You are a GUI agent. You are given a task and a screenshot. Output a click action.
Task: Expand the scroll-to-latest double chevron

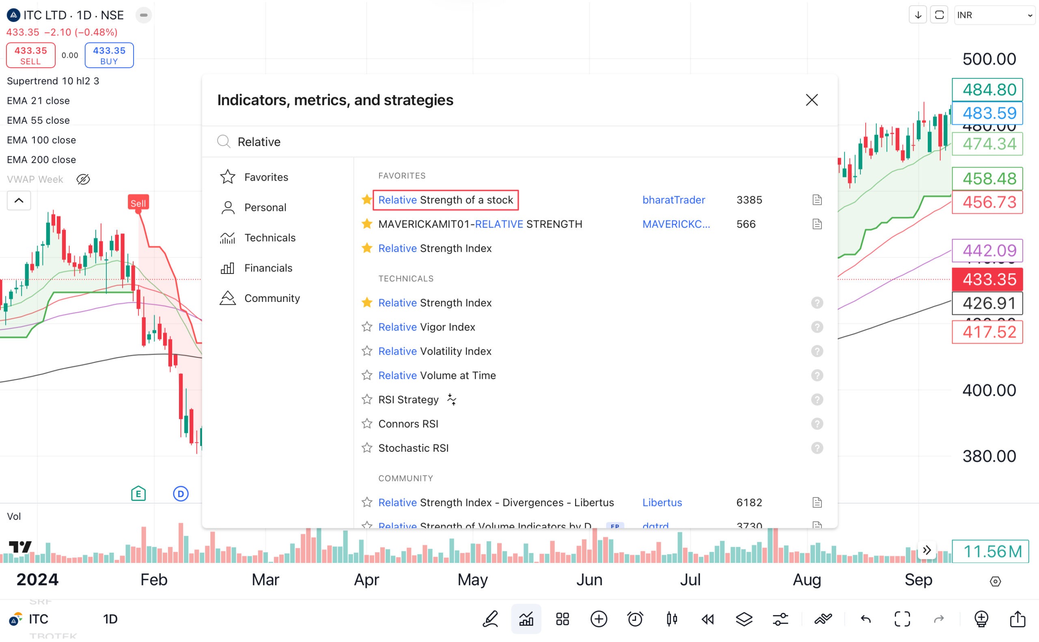pos(927,550)
